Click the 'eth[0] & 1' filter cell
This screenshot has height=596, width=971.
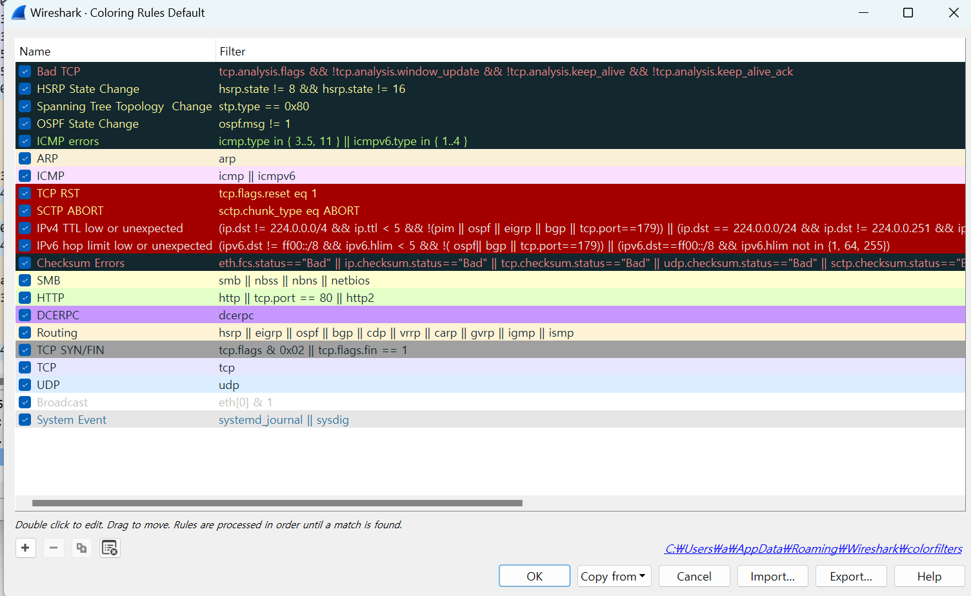click(245, 402)
